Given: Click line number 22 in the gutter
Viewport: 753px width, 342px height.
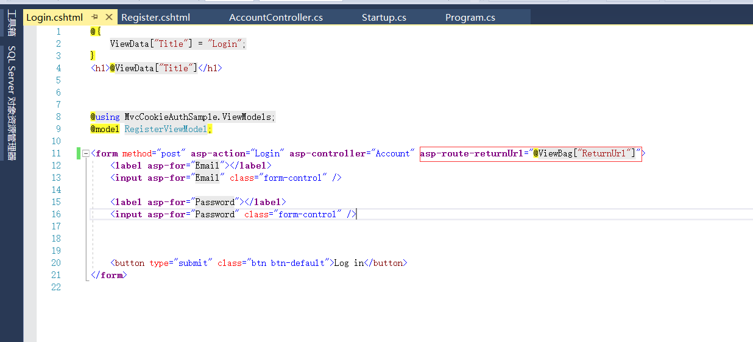Looking at the screenshot, I should coord(56,287).
